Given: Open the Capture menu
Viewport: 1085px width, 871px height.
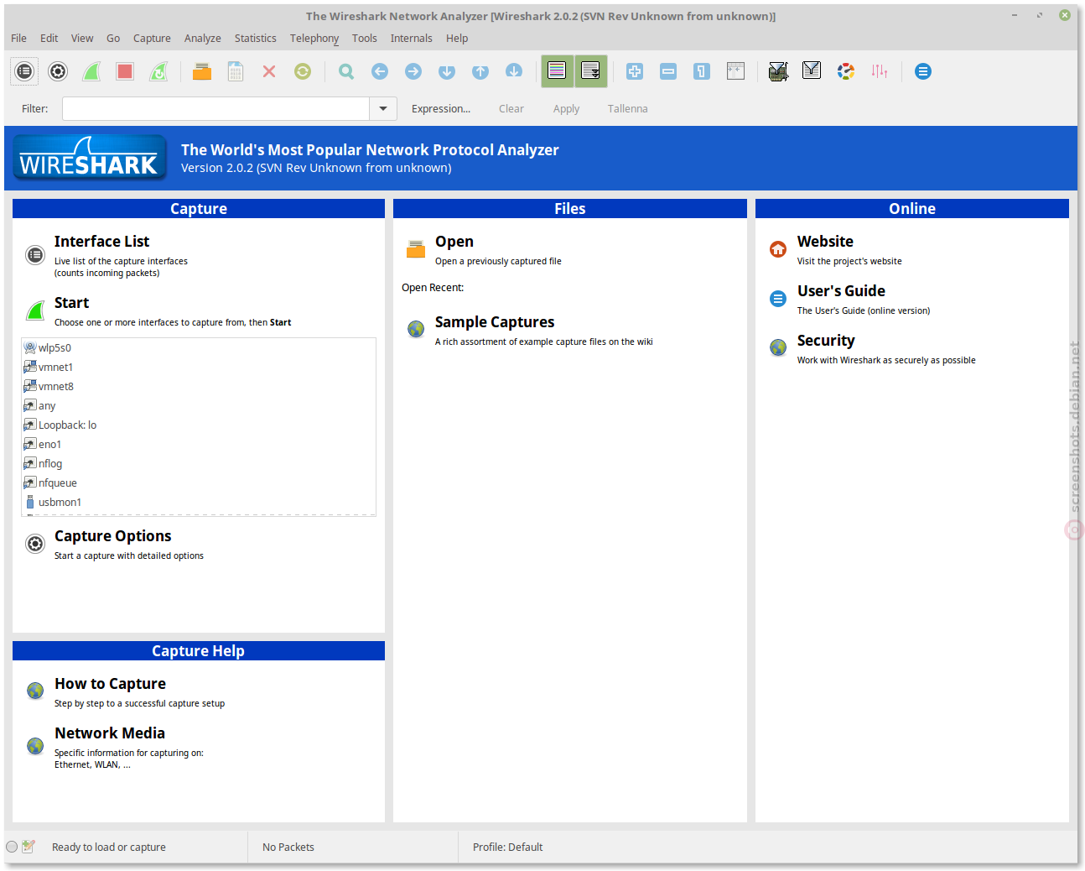Looking at the screenshot, I should pos(152,38).
